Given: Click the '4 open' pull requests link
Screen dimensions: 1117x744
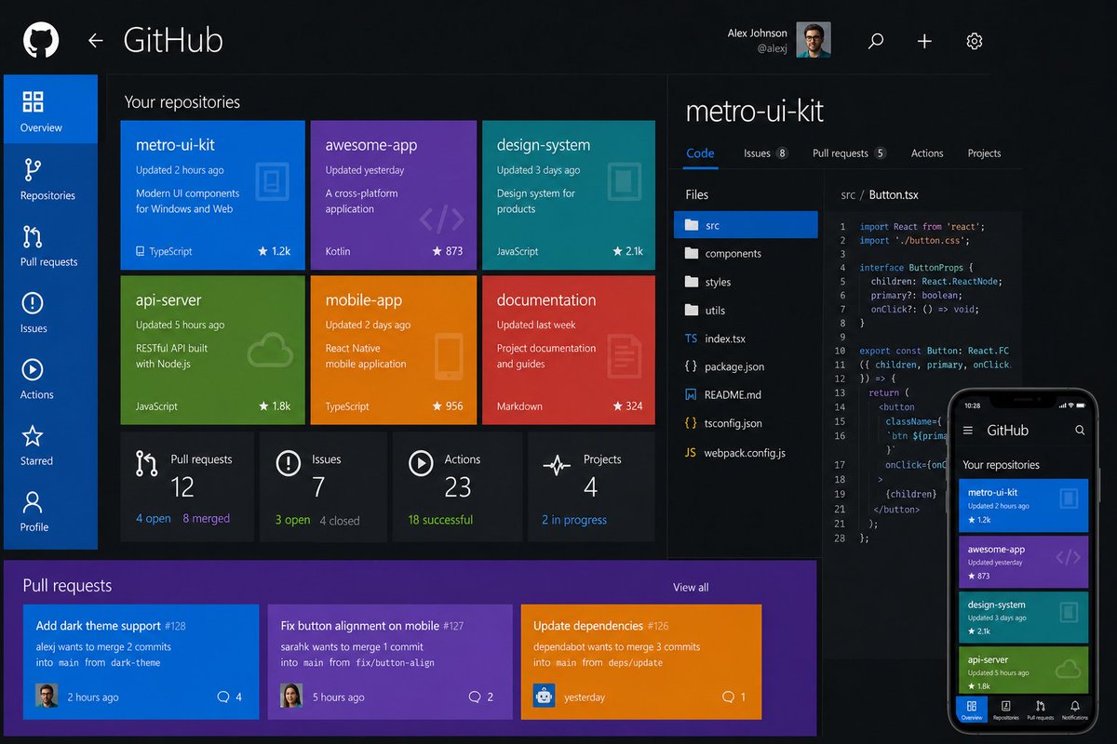Looking at the screenshot, I should point(154,519).
